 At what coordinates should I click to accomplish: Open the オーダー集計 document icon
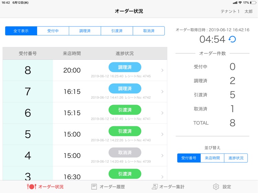(154, 187)
